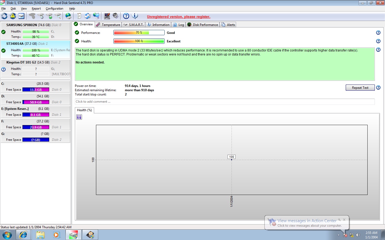This screenshot has width=385, height=240.
Task: Click the volume speaker tray icon
Action: (x=358, y=235)
